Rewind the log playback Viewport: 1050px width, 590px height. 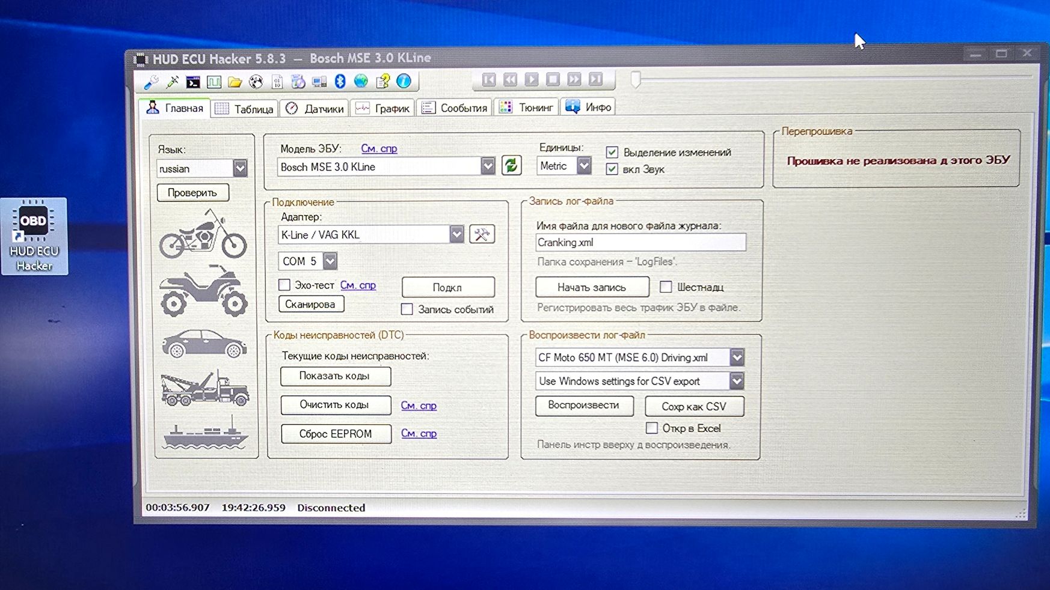pos(511,79)
